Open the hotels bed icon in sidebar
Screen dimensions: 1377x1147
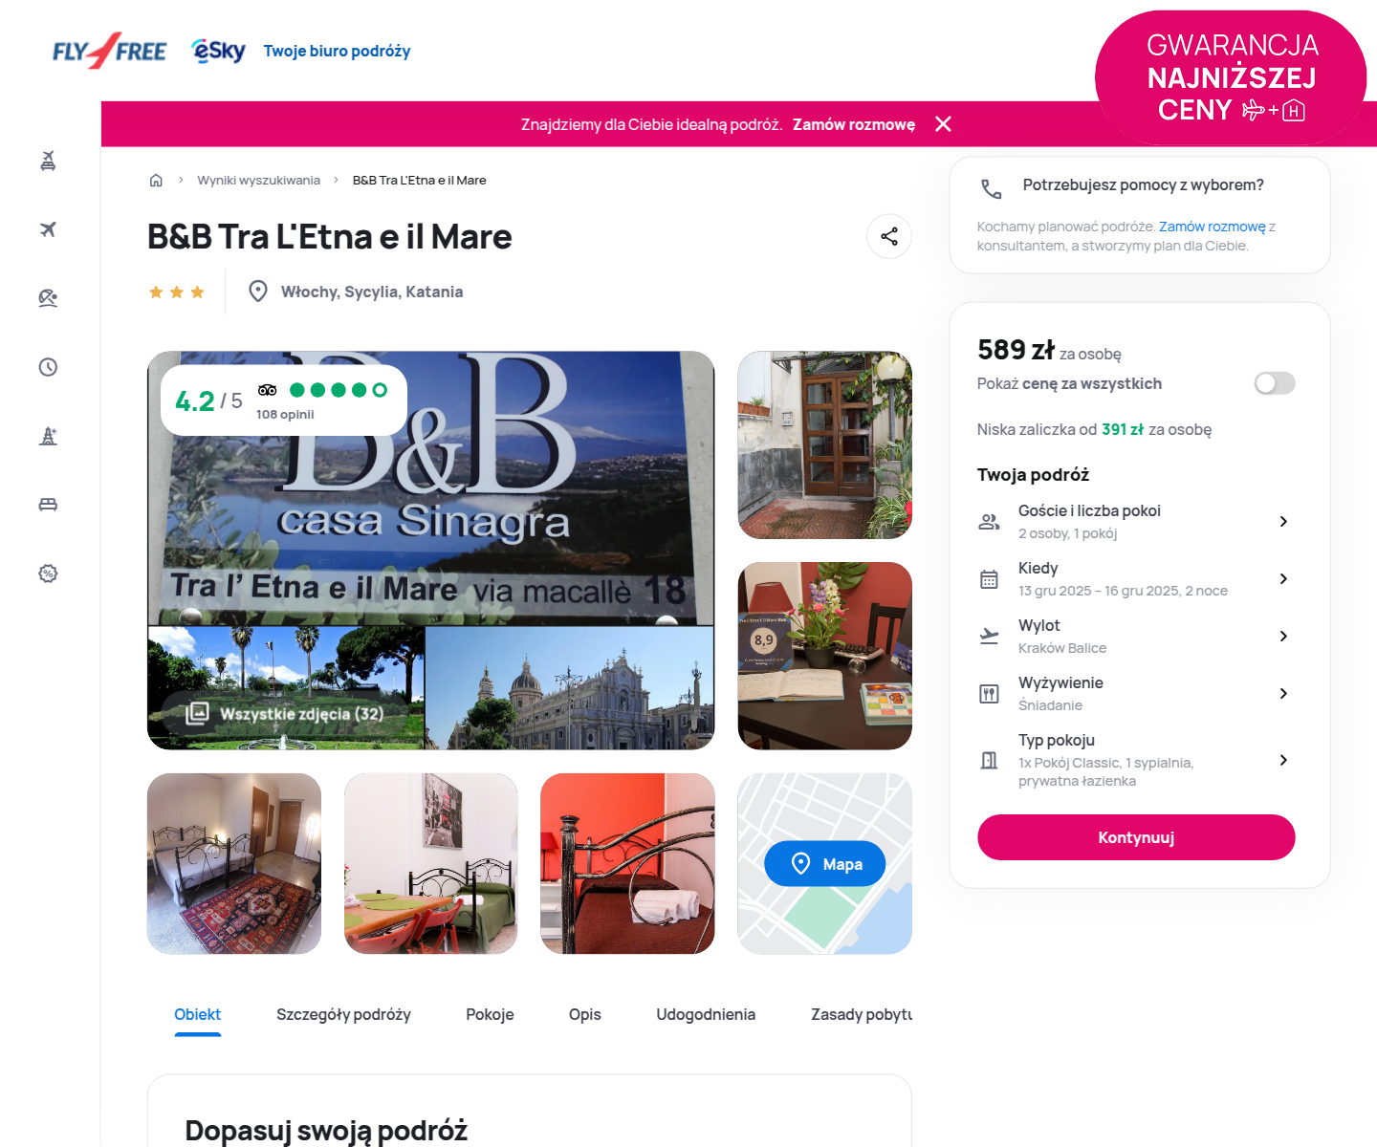[48, 505]
